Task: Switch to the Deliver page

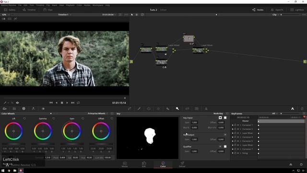Action: point(182,164)
